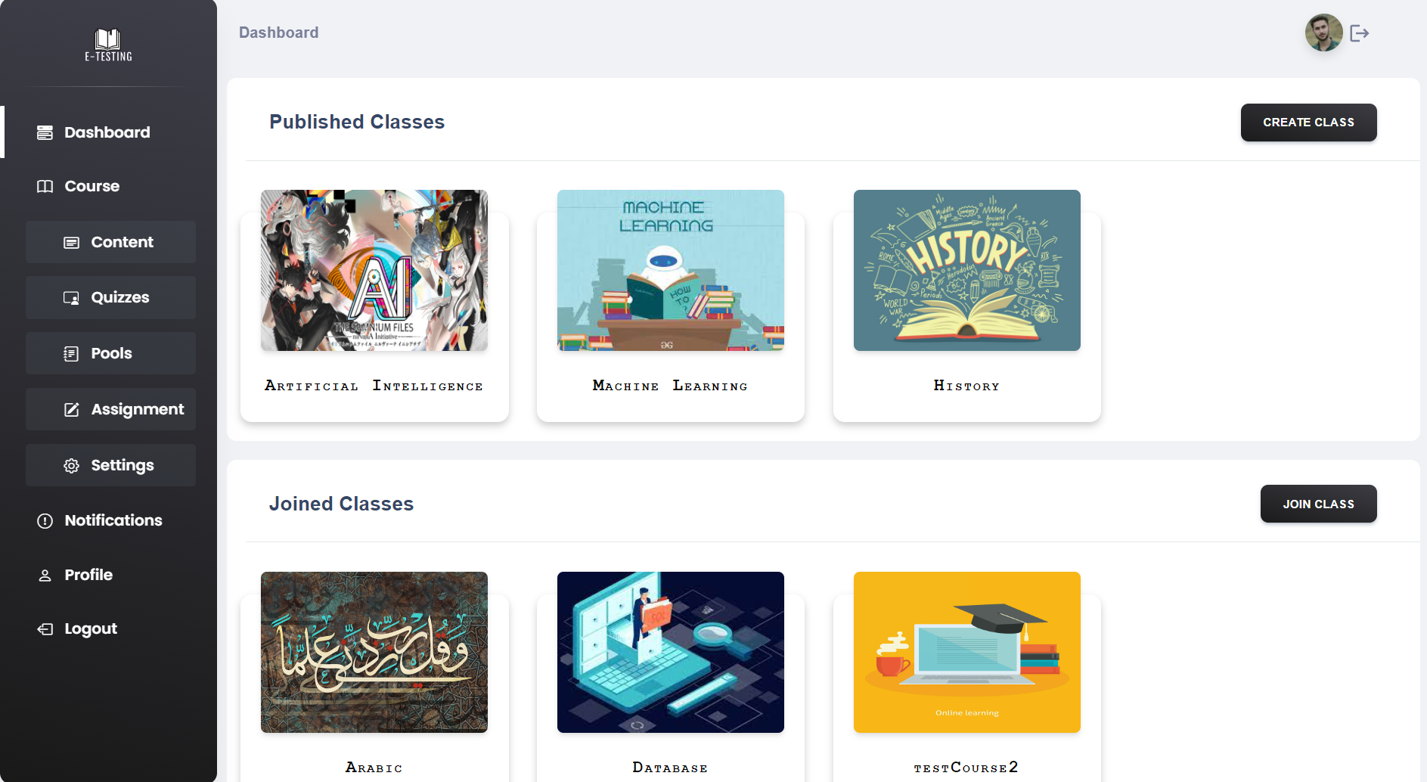Select Logout from the sidebar

coord(90,629)
